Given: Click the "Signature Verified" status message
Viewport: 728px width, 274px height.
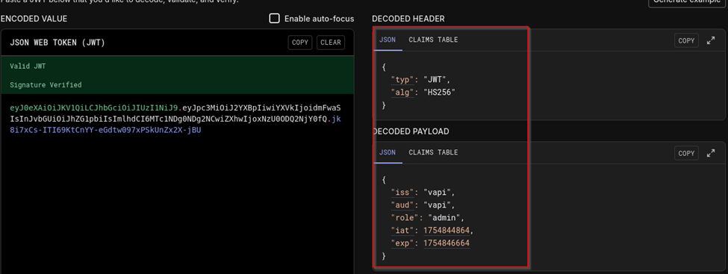Looking at the screenshot, I should pyautogui.click(x=46, y=85).
